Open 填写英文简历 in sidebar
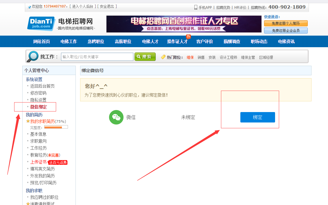This screenshot has width=328, height=205. click(x=42, y=169)
